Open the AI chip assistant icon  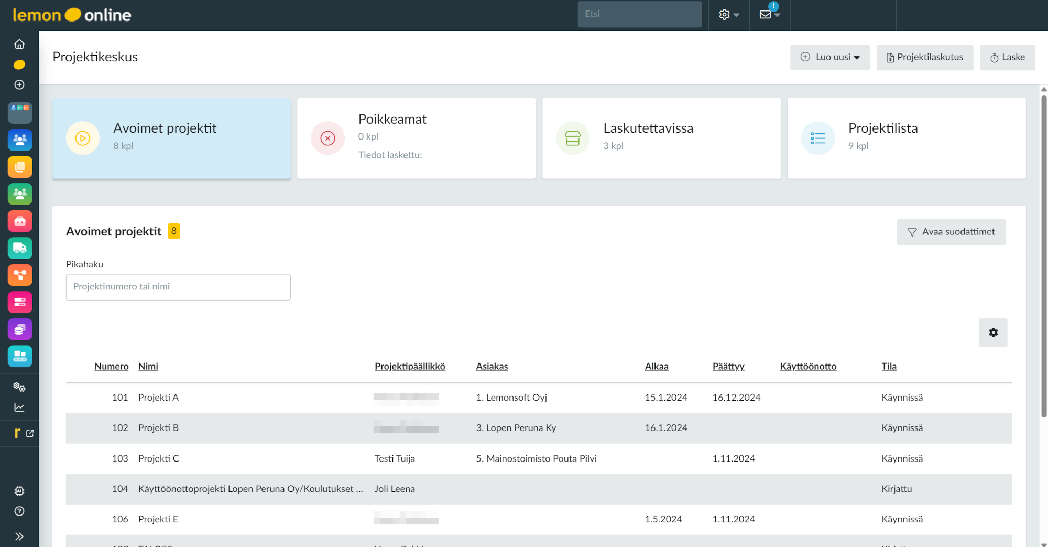(x=19, y=491)
